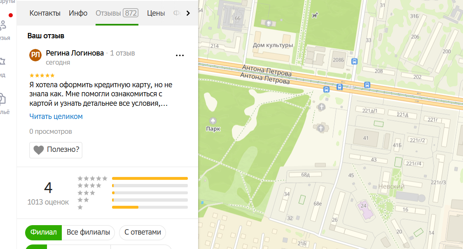
Task: Select the Отзывы 872 tab
Action: [117, 13]
